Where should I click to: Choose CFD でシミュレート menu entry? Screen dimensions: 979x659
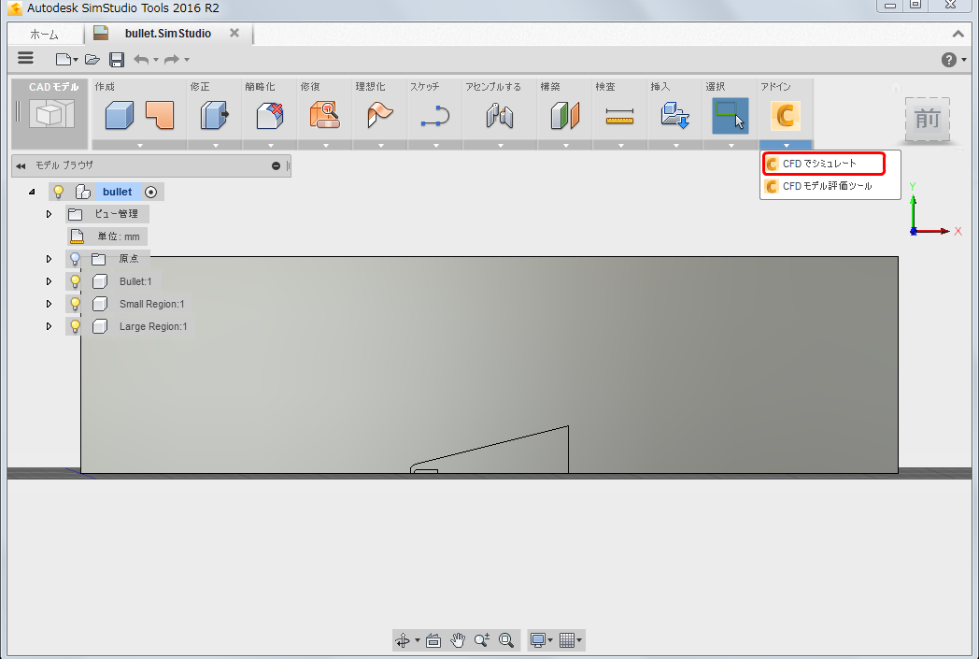click(824, 164)
